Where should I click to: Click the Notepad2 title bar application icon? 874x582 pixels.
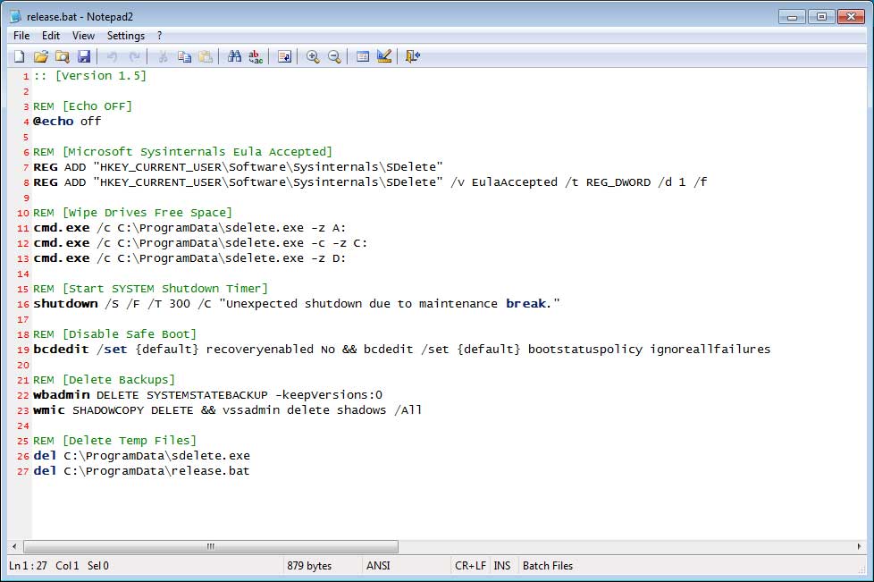[15, 17]
